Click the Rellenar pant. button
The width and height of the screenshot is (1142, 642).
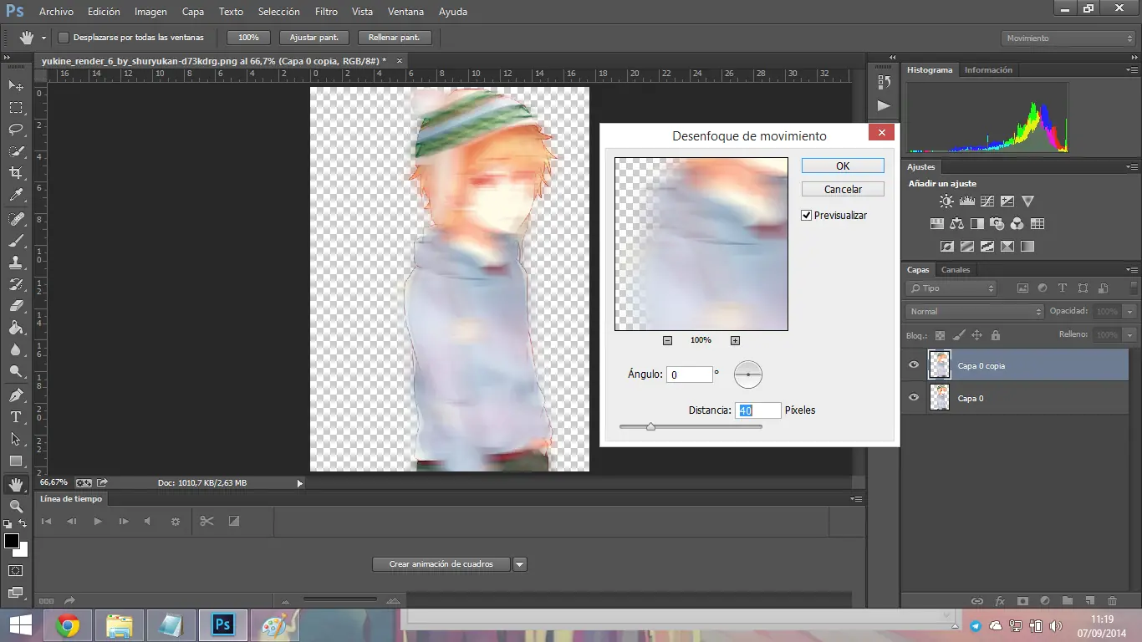pos(395,38)
